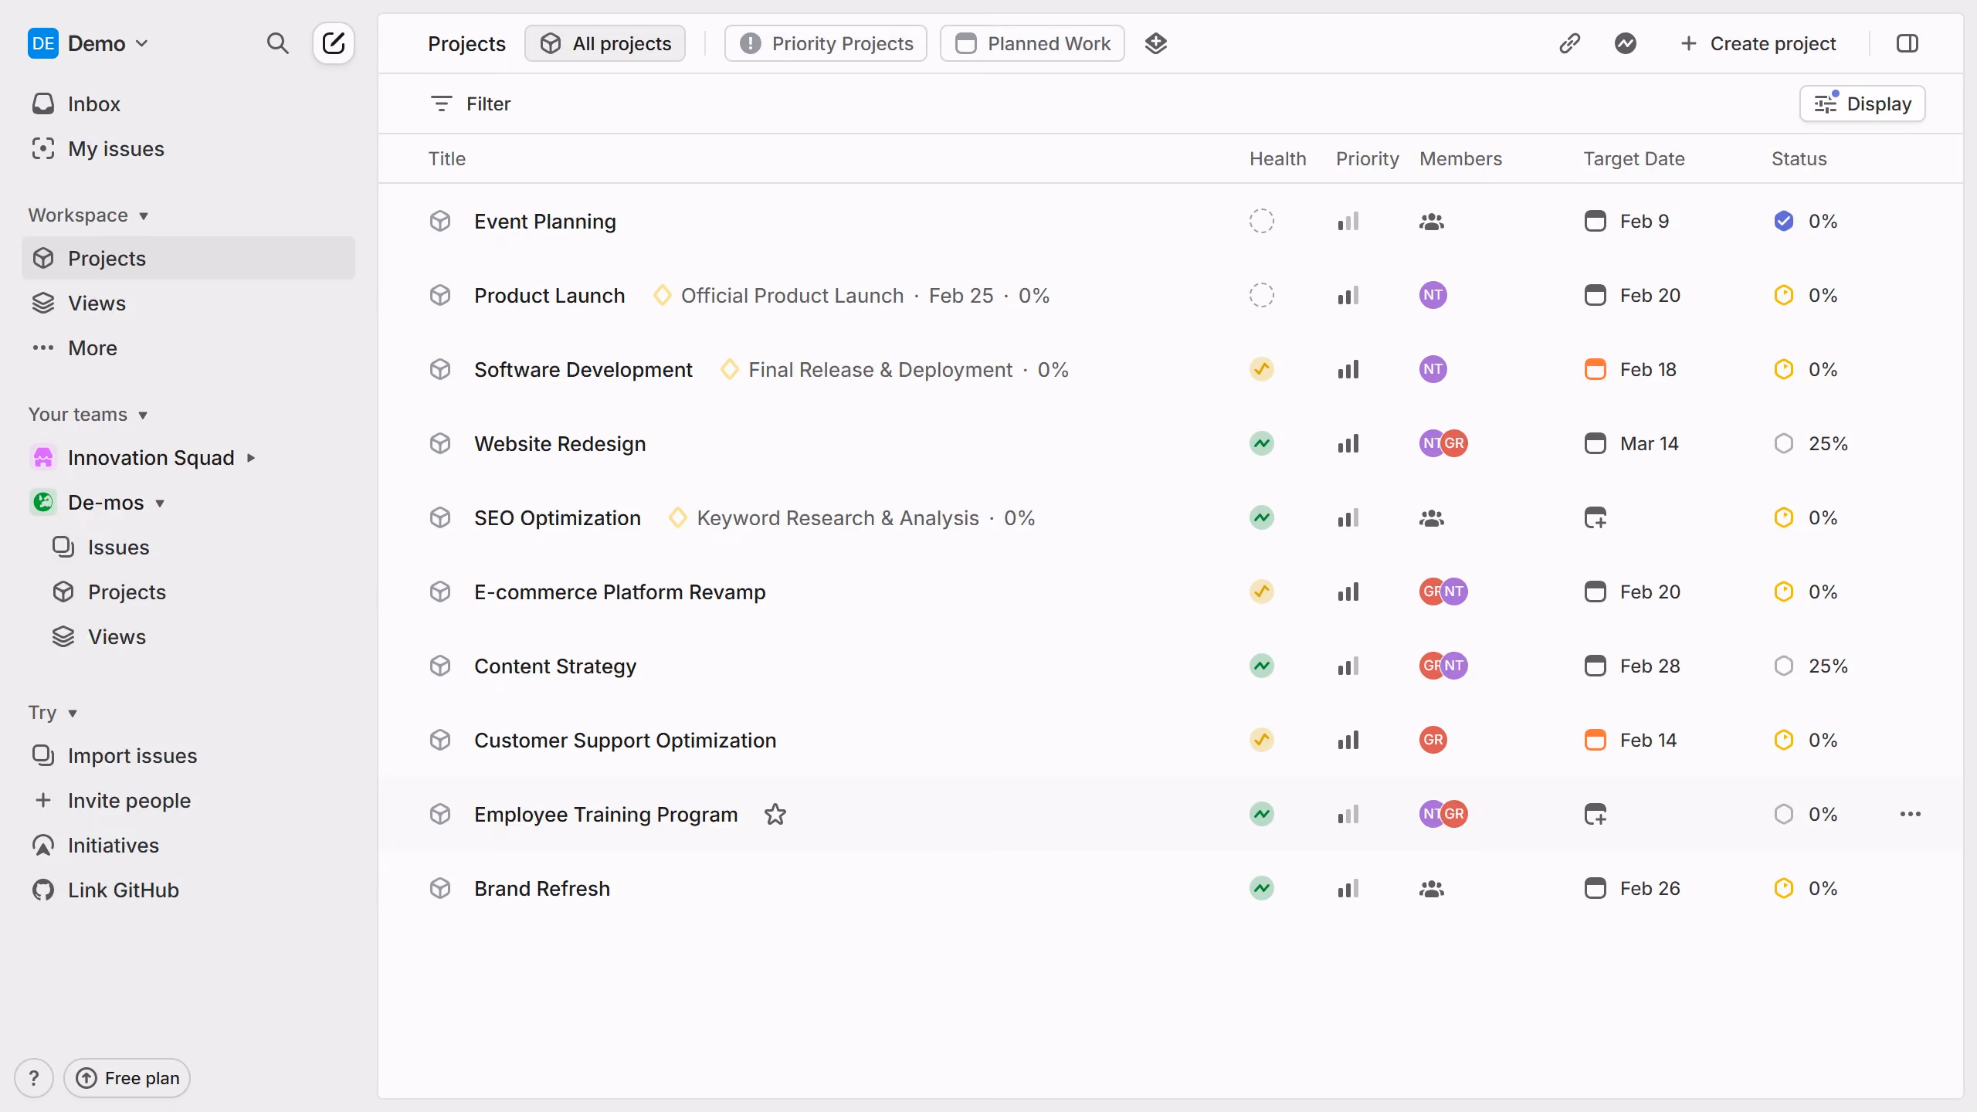Switch to All projects tab
1977x1112 pixels.
click(605, 43)
